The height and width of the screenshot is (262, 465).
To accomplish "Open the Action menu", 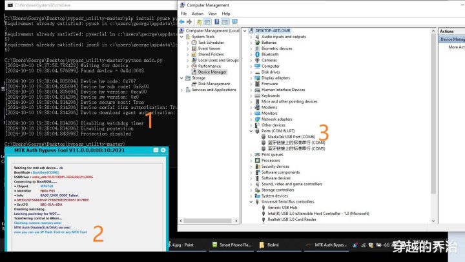I will [x=197, y=14].
